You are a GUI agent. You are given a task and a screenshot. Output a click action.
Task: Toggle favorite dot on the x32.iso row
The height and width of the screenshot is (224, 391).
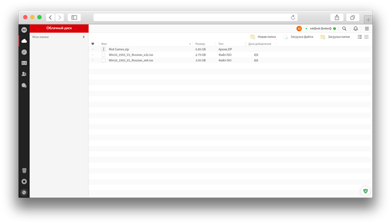[93, 55]
